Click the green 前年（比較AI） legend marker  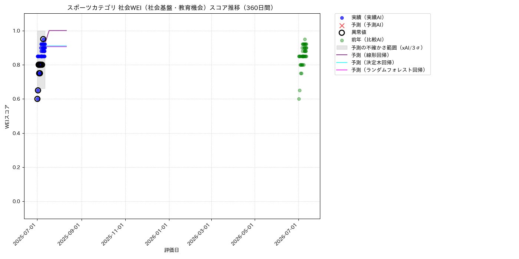[x=342, y=40]
